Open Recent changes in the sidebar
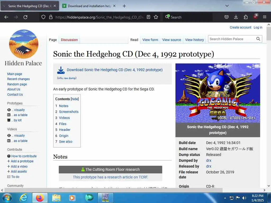Image resolution: width=271 pixels, height=203 pixels. tap(19, 79)
